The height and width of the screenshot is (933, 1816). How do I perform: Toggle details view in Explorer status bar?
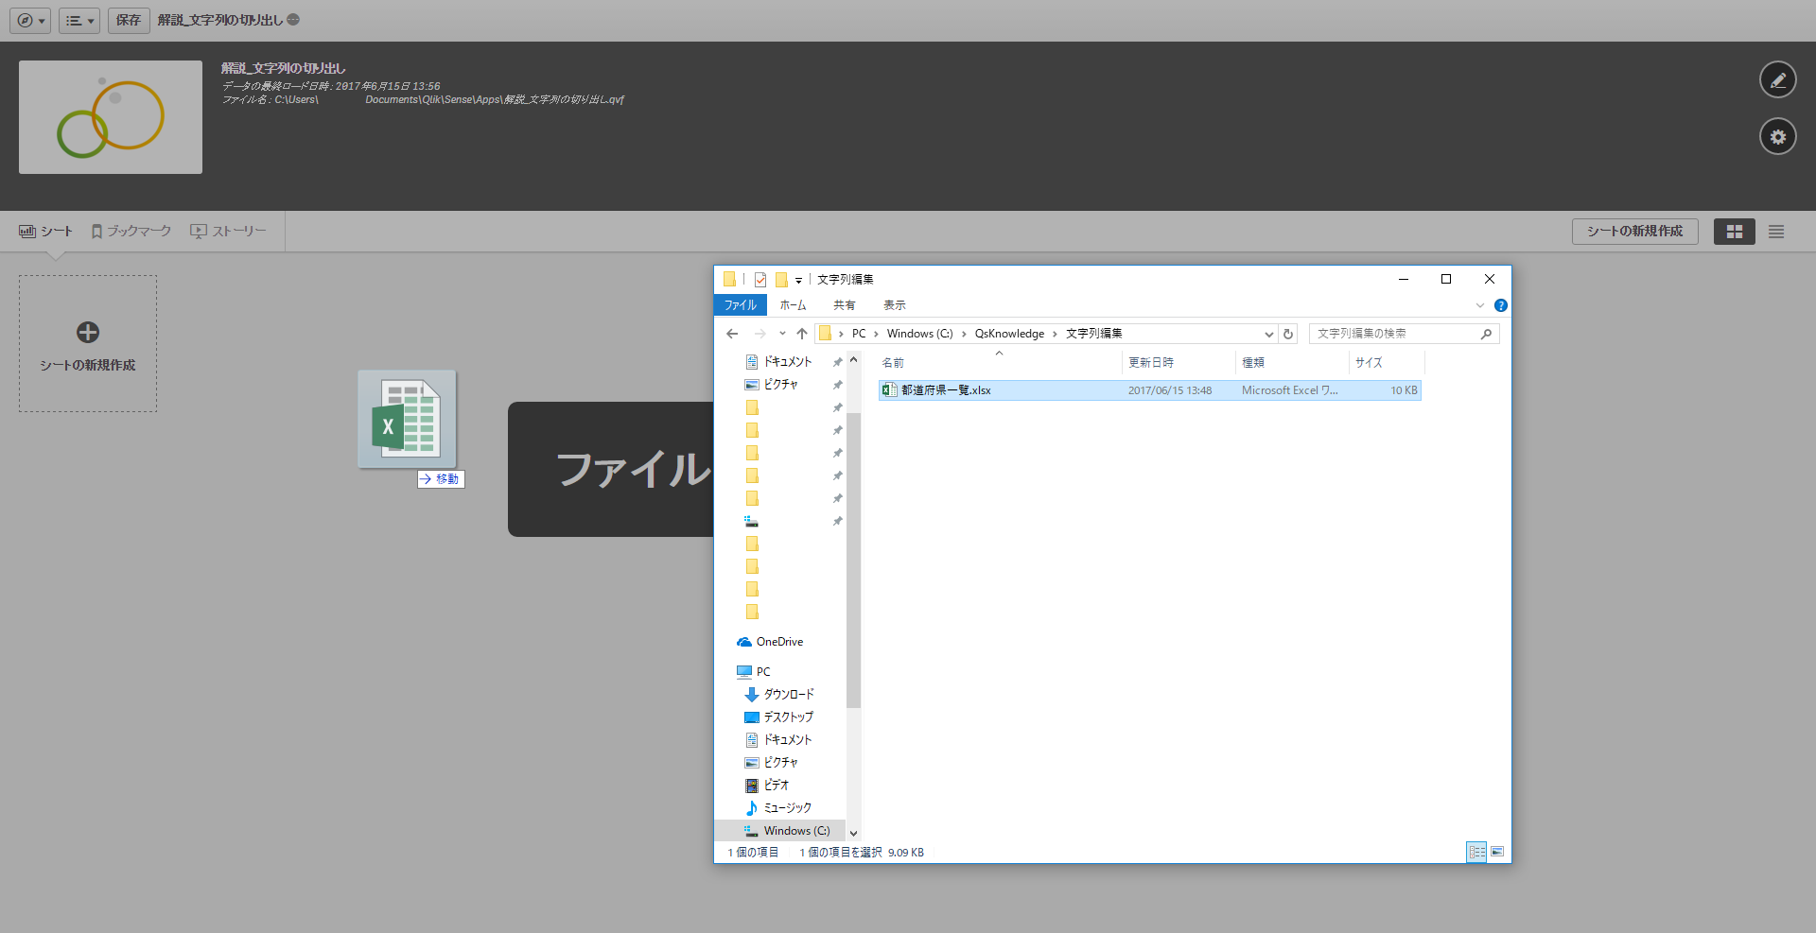pyautogui.click(x=1475, y=852)
